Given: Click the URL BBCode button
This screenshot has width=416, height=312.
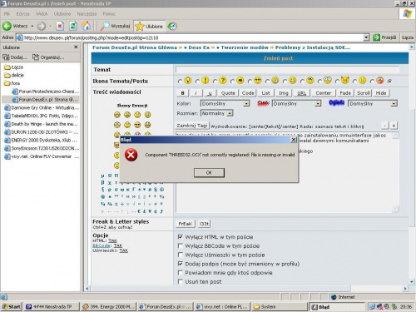Looking at the screenshot, I should pyautogui.click(x=301, y=93).
